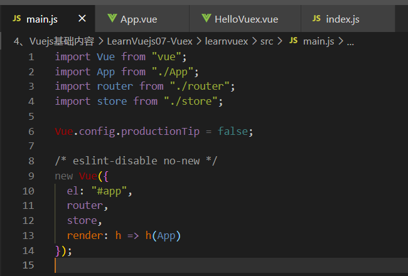Click the string "./router" on line 3
This screenshot has height=276, width=408.
tap(200, 87)
